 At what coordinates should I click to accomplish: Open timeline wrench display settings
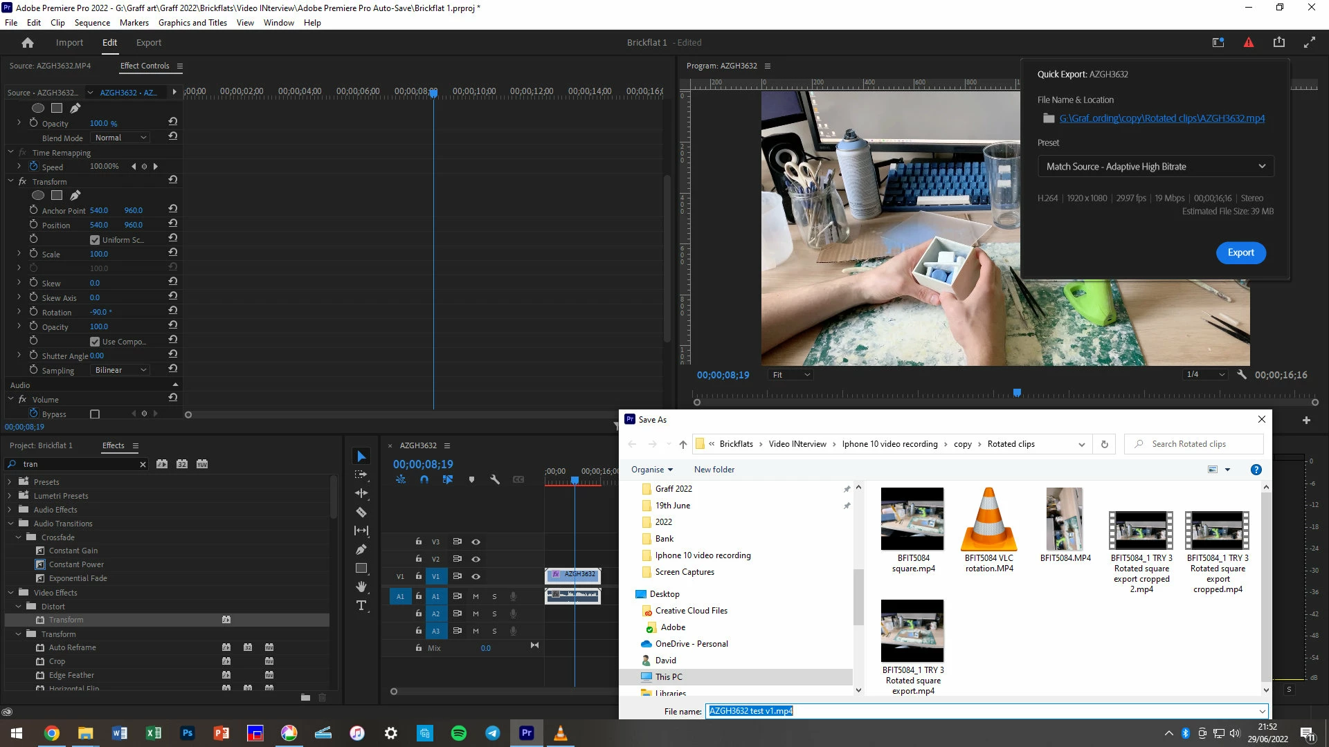[495, 479]
